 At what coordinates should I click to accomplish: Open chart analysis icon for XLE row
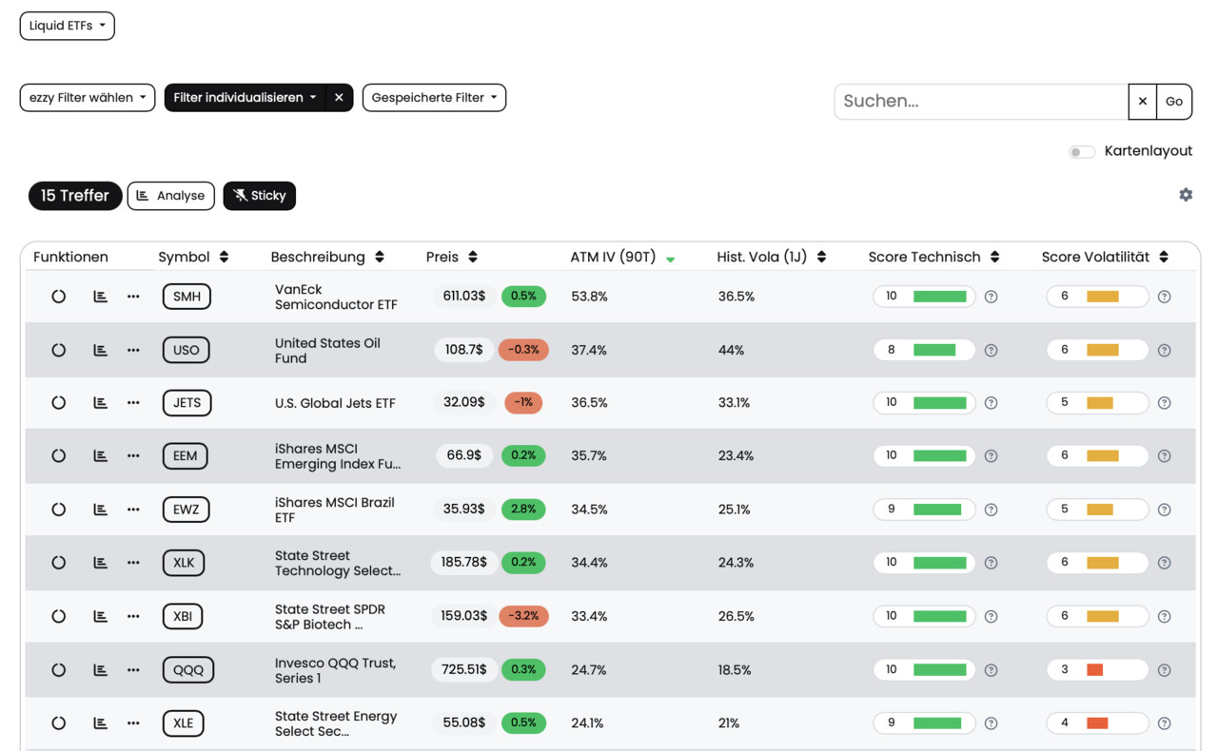click(100, 723)
